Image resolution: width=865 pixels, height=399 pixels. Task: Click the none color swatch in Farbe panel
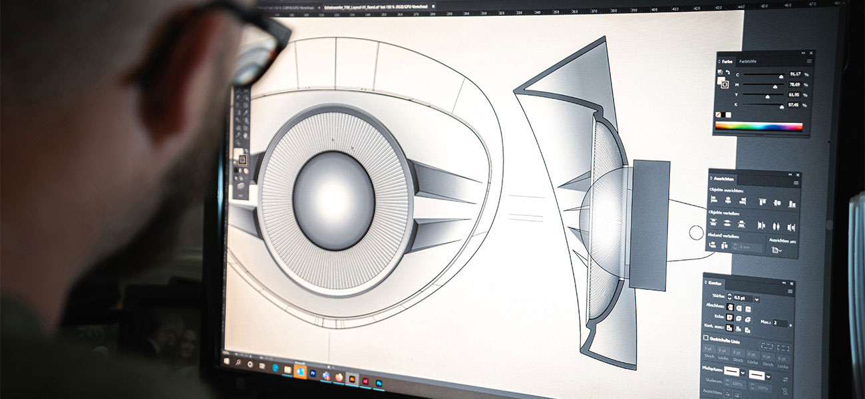coord(718,114)
